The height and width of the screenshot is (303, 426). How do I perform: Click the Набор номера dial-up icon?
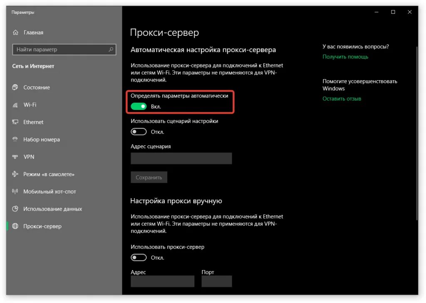15,139
